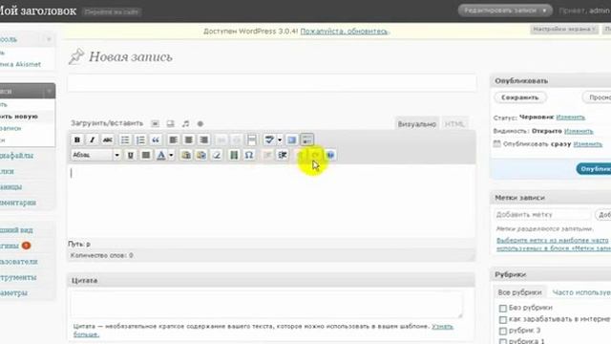Click inside the main editor text area
This screenshot has width=611, height=344.
(271, 201)
